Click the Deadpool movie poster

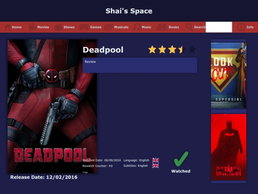[x=52, y=106]
